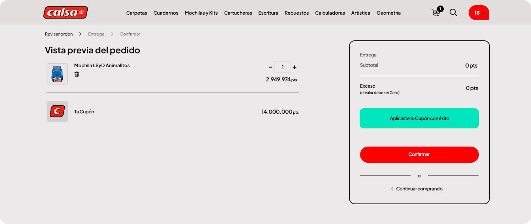Expand the IS user account dropdown
Viewport: 531px width, 224px height.
[x=478, y=13]
